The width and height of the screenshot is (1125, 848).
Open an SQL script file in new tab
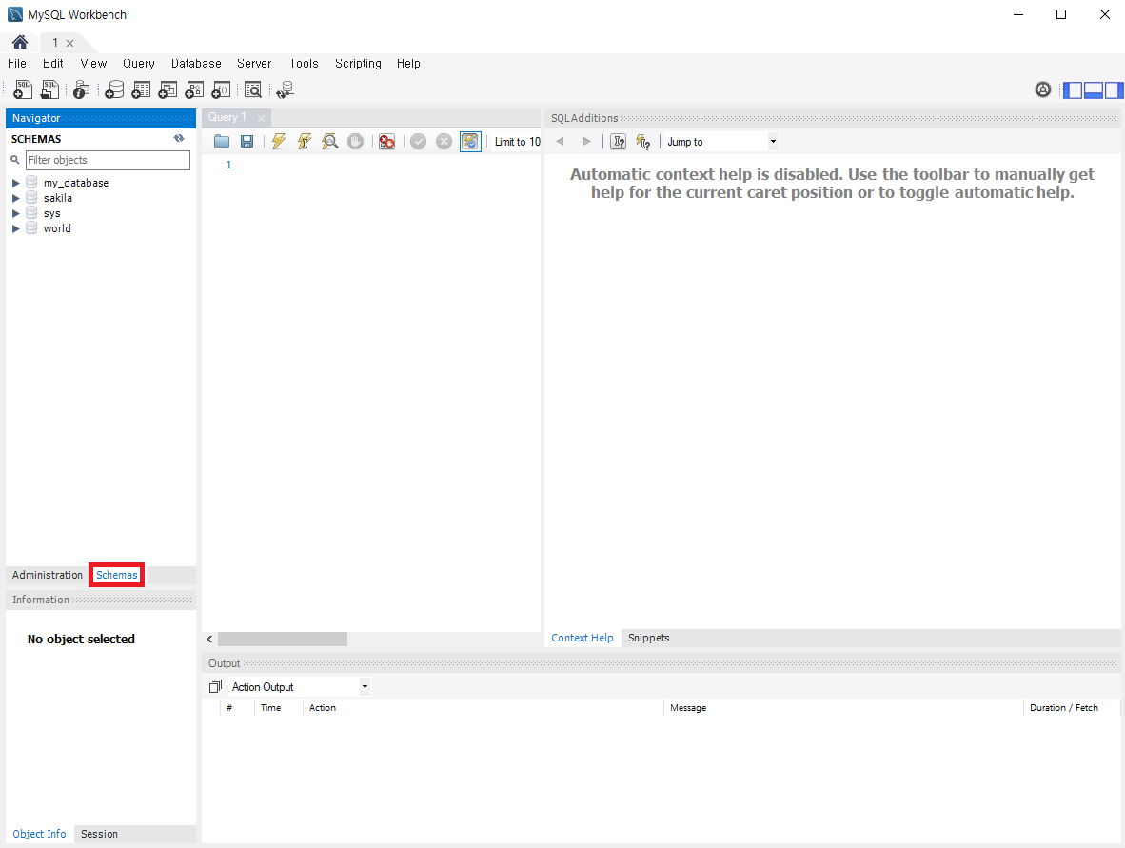pos(49,89)
